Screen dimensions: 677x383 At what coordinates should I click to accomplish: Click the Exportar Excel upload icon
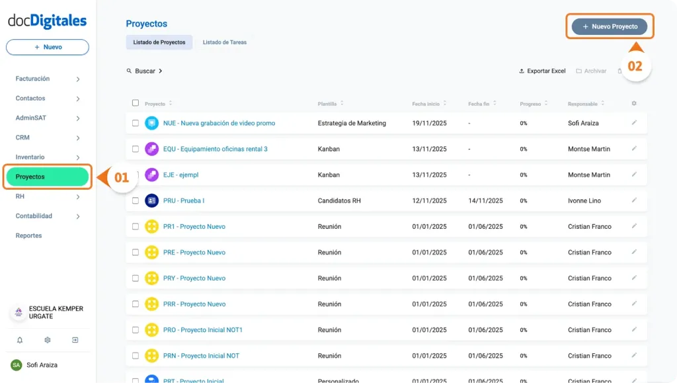point(522,71)
